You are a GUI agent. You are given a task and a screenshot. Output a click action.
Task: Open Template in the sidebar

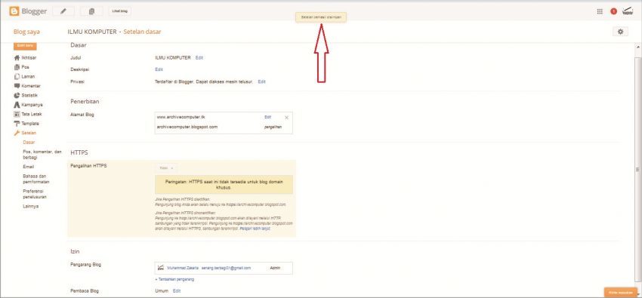(x=30, y=124)
